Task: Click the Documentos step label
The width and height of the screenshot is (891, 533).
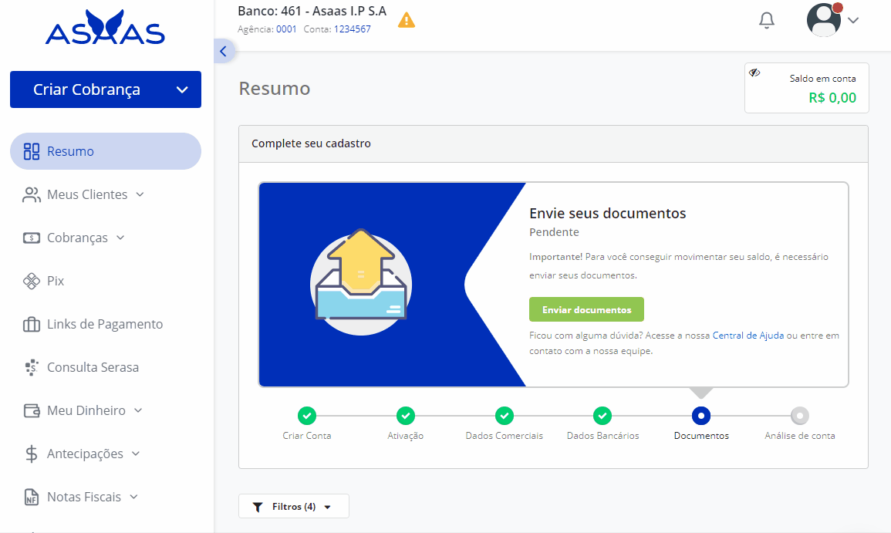Action: tap(701, 436)
